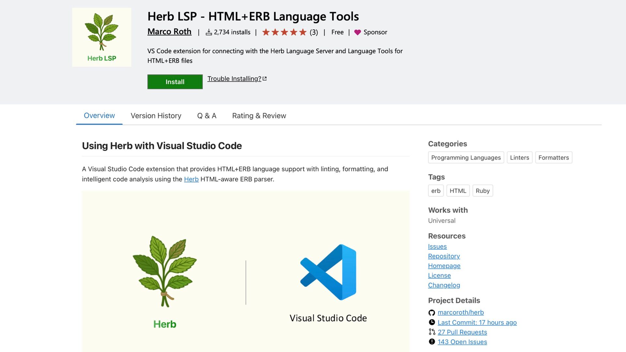This screenshot has height=352, width=626.
Task: Click the installs download icon
Action: 209,32
